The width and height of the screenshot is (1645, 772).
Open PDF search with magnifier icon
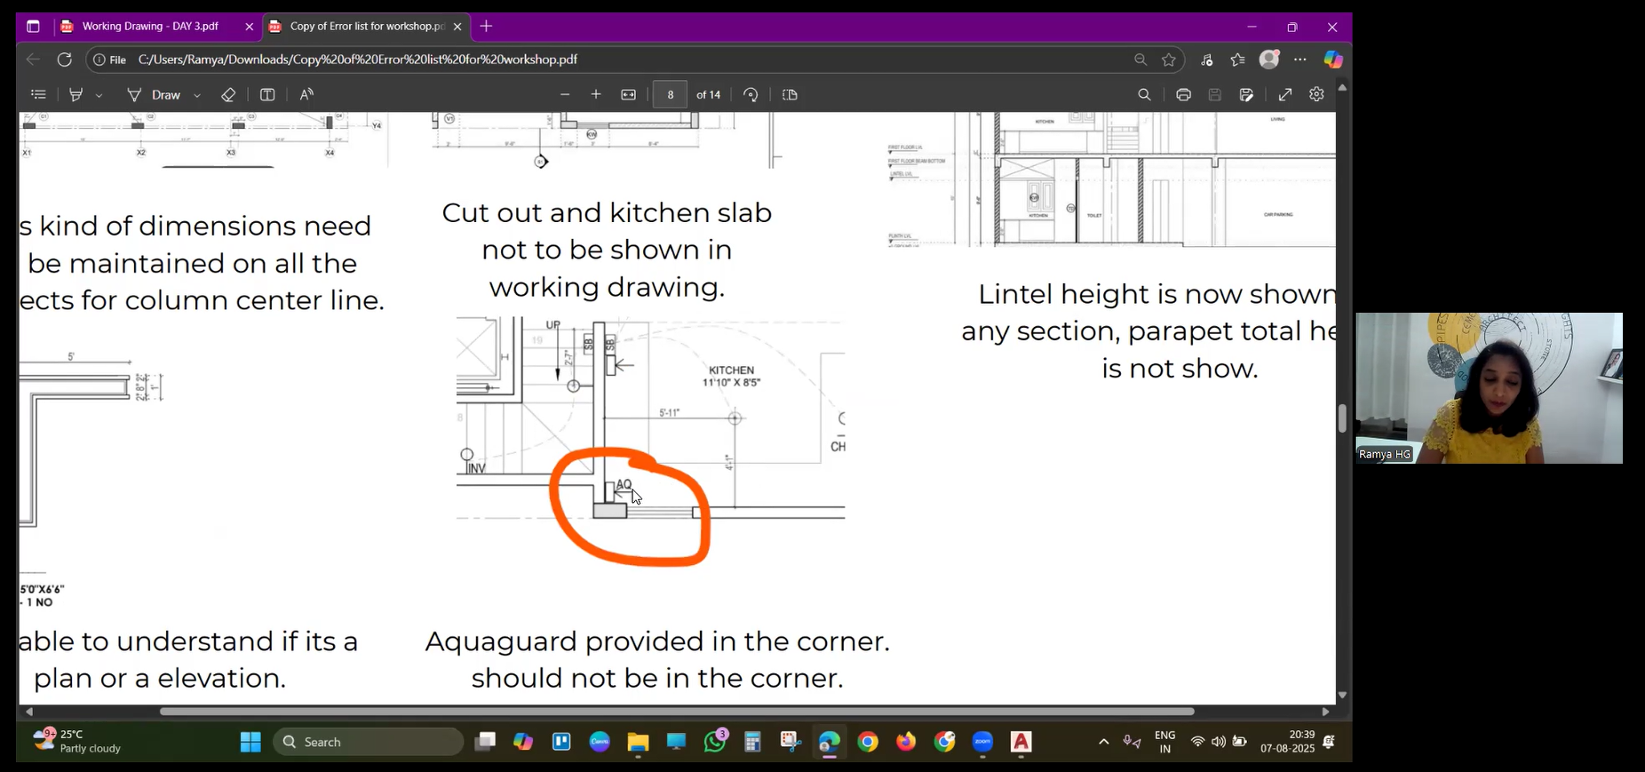[x=1144, y=95]
